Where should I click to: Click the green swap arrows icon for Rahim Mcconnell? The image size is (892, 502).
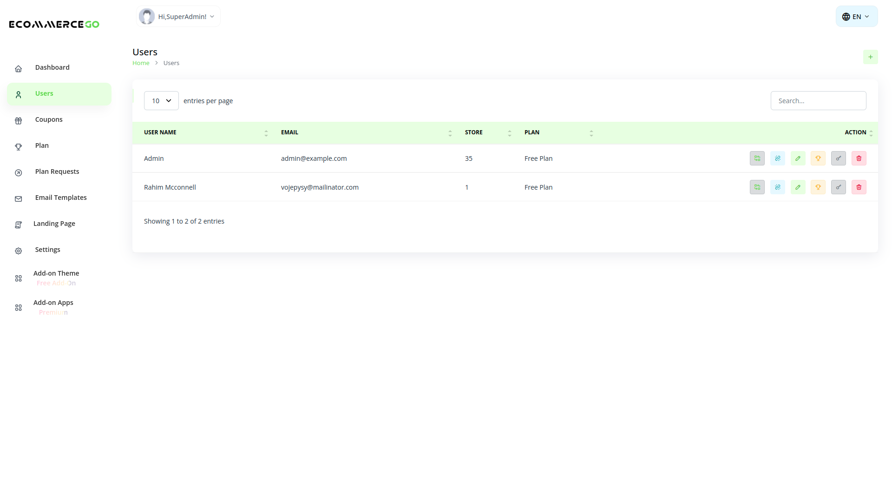click(x=757, y=187)
